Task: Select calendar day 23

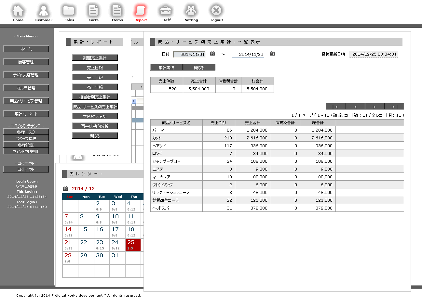Action: [x=102, y=245]
